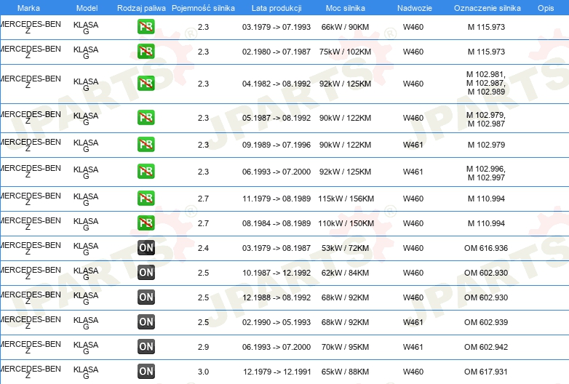
Task: Click the Pojemność silnika column header
Action: [x=203, y=7]
